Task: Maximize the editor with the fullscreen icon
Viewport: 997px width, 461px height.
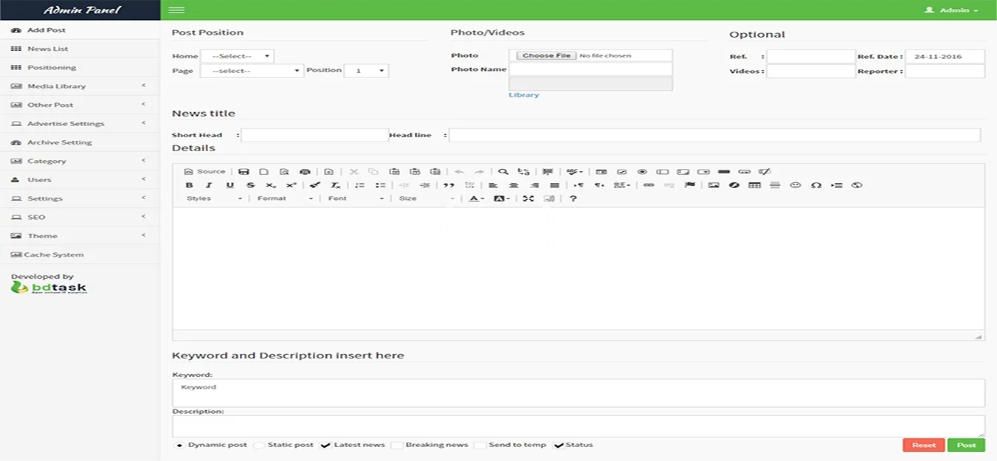Action: point(528,198)
